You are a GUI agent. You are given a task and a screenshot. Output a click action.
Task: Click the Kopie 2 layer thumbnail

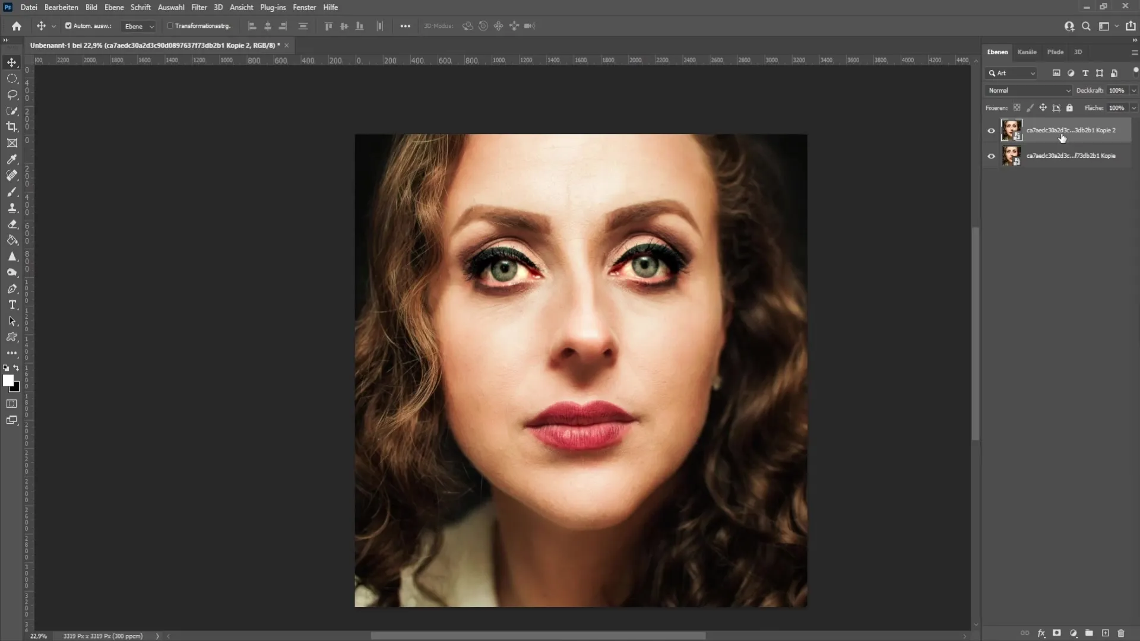[1011, 129]
